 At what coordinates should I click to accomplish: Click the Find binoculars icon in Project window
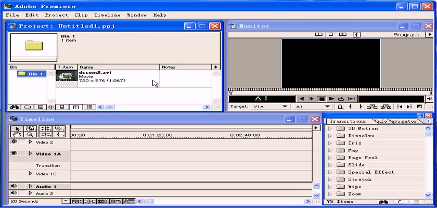[x=14, y=107]
